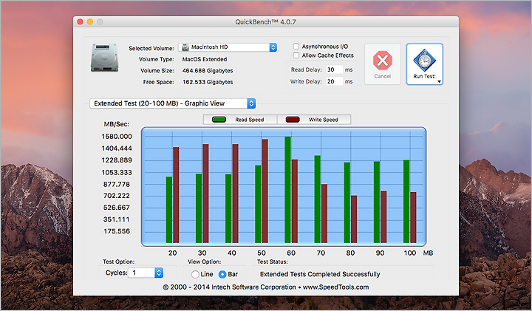Screen dimensions: 532x311
Task: Click the 162.533 Gigabytes free space value
Action: click(x=208, y=82)
